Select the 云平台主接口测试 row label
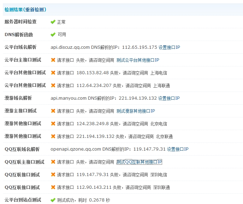Screen dimensions: 243x204 (x=23, y=60)
